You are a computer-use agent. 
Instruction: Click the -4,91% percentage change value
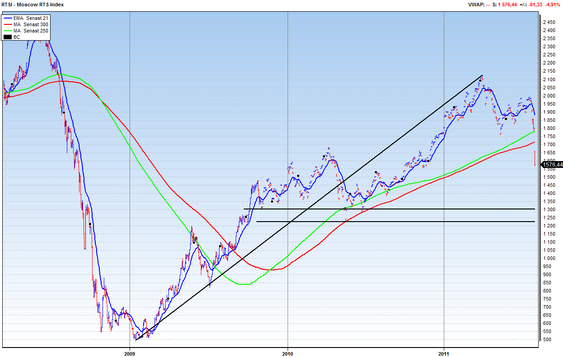554,5
